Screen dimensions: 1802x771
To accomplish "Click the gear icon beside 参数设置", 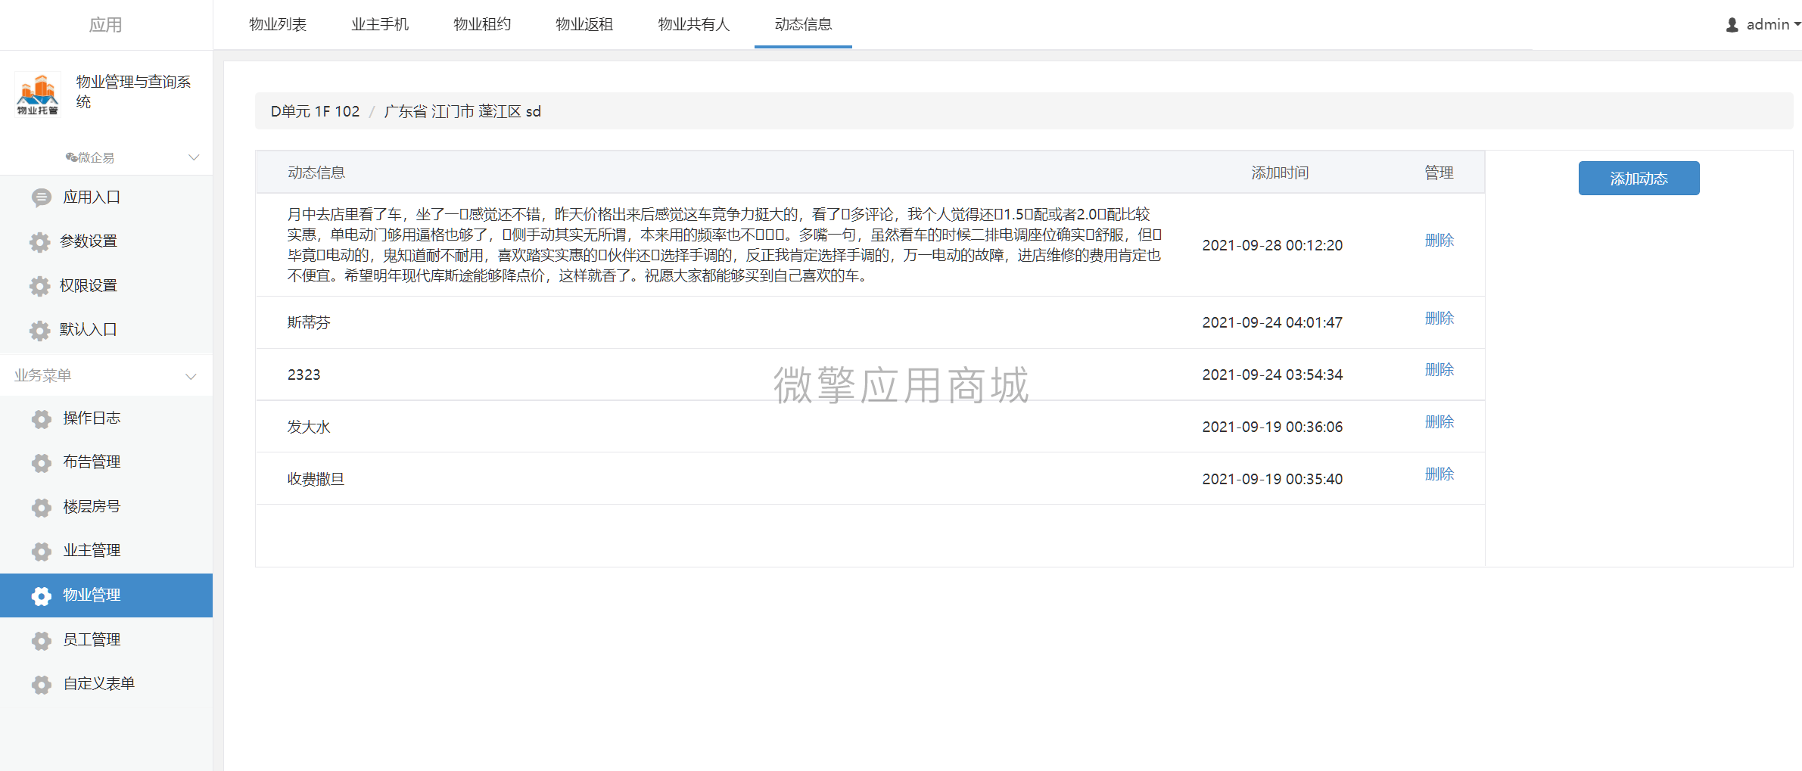I will 39,242.
